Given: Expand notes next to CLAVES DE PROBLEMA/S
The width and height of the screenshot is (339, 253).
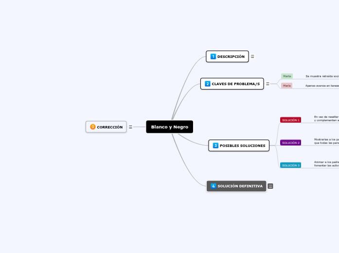Looking at the screenshot, I should pos(268,84).
